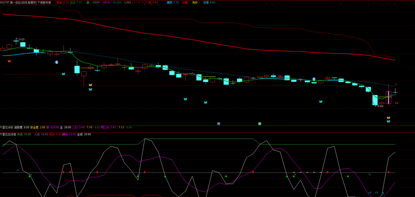
Task: Click the 人线: 18.00 value
Action: 41,134
